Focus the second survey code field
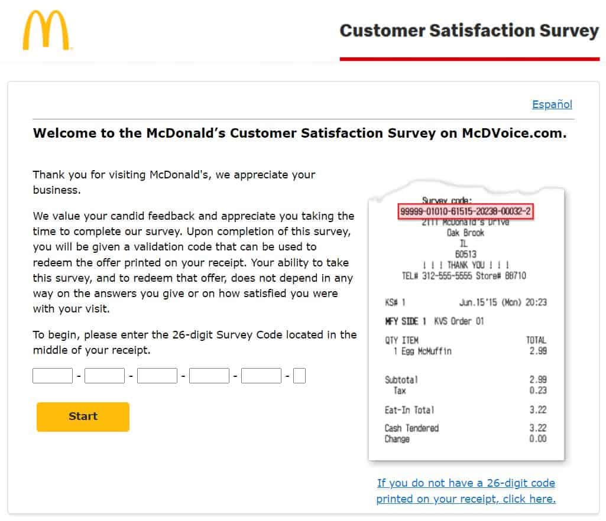 (105, 376)
